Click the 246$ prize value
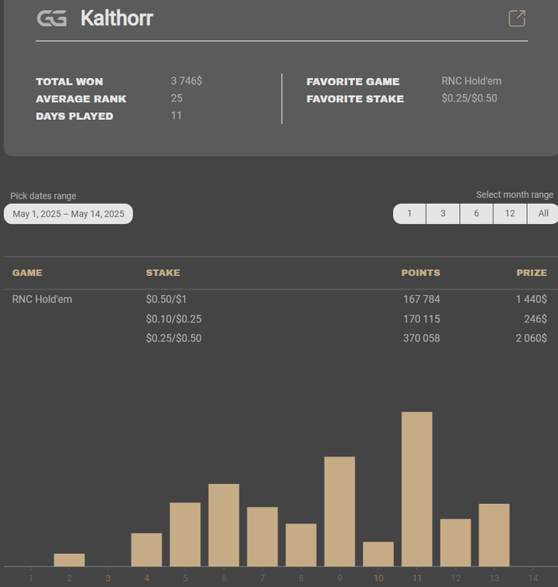 (x=535, y=319)
